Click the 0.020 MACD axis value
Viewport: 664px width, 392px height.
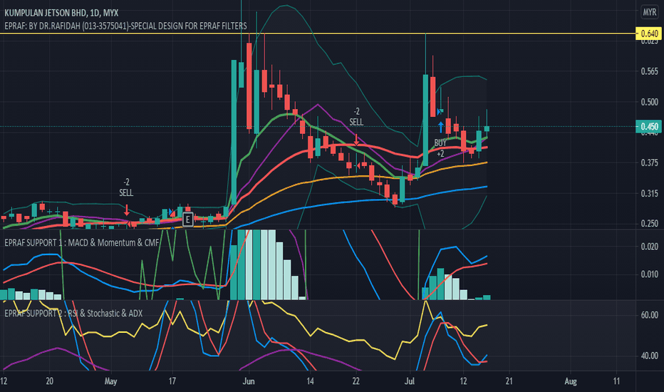pos(650,247)
